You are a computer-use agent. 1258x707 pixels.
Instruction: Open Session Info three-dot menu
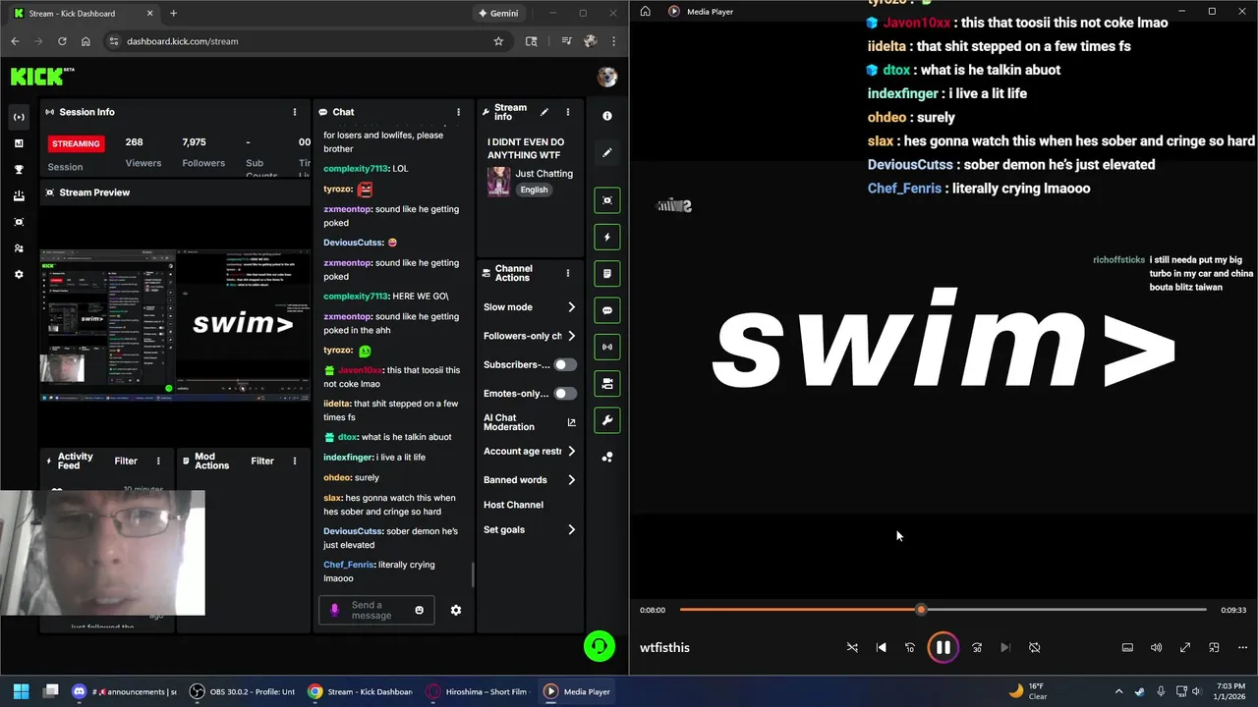pyautogui.click(x=294, y=112)
